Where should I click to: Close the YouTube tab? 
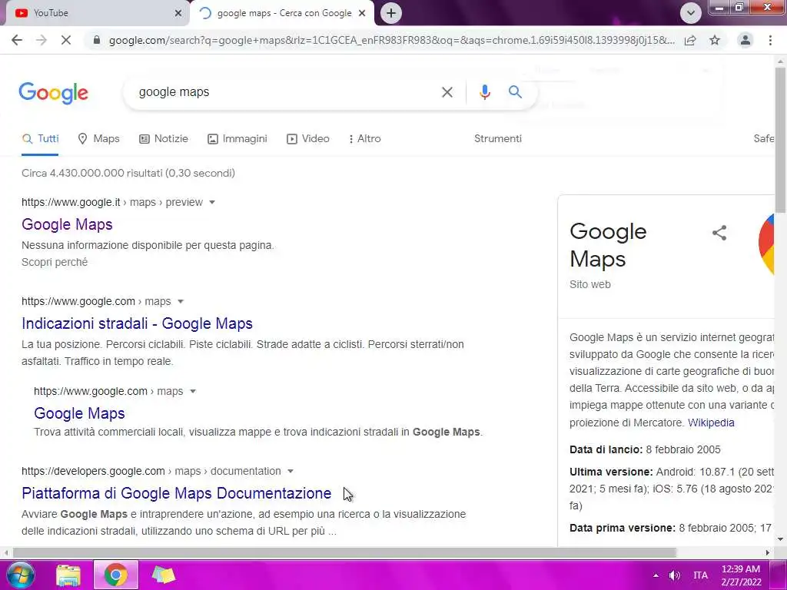pyautogui.click(x=178, y=13)
